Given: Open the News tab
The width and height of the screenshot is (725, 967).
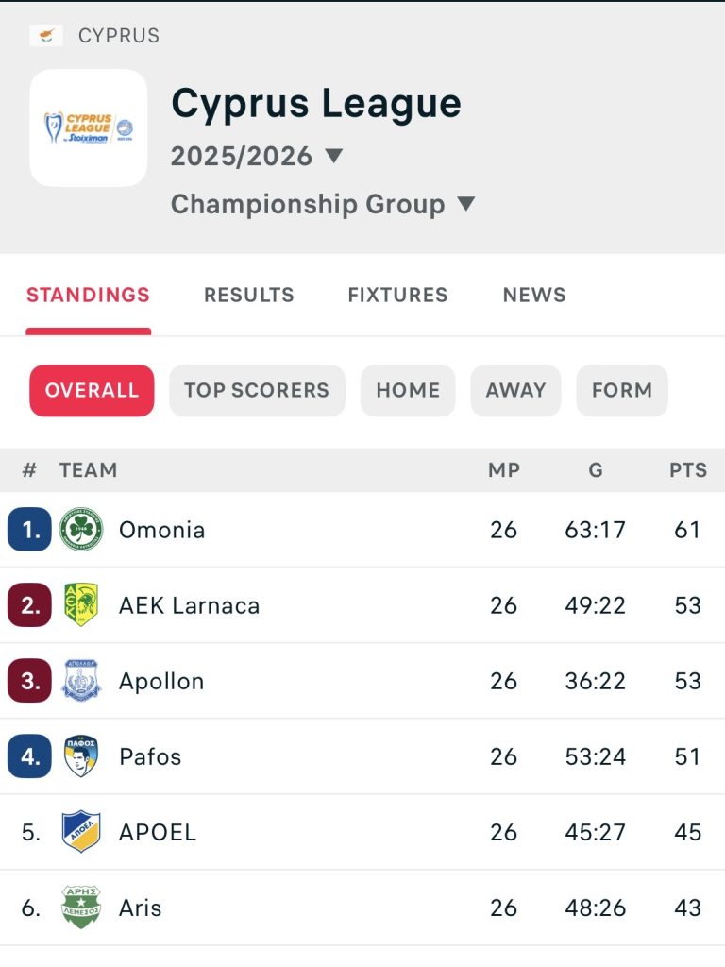Looking at the screenshot, I should (534, 295).
